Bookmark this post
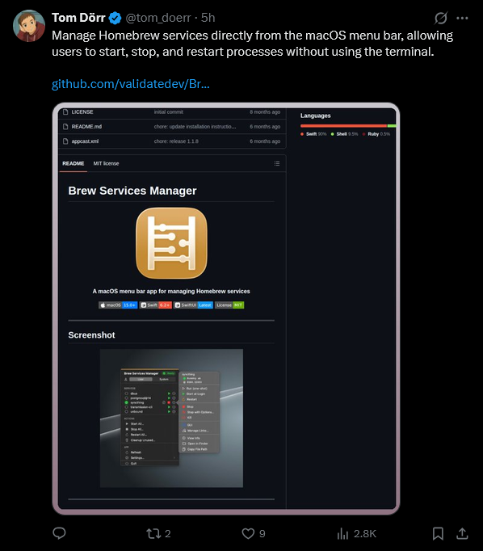 click(438, 533)
